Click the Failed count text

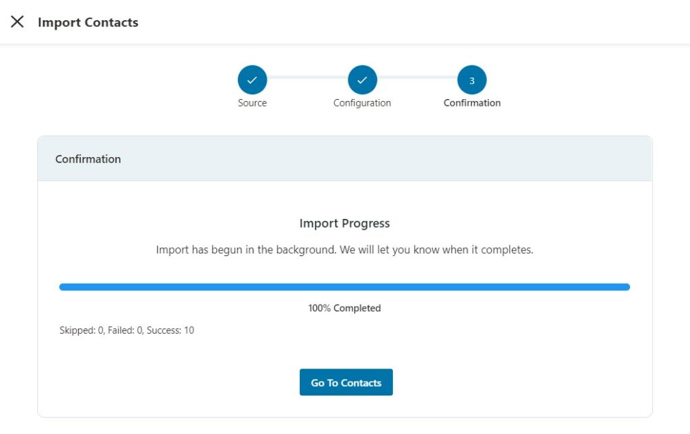(126, 330)
